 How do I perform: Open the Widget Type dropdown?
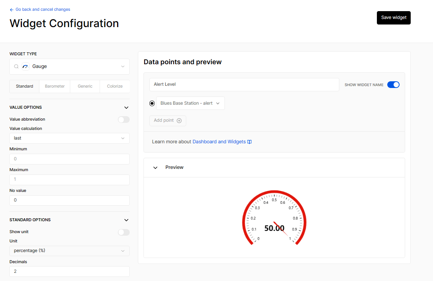pyautogui.click(x=70, y=66)
